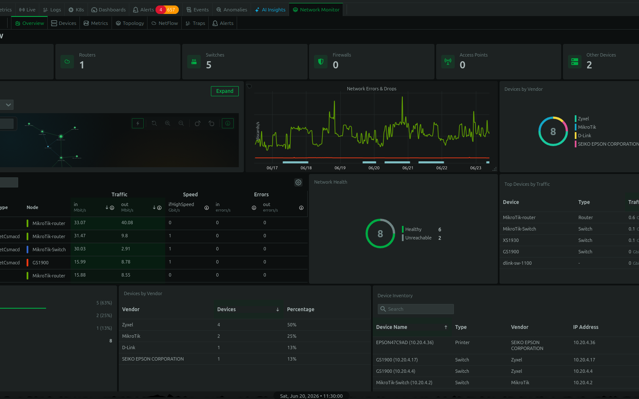Click the Expand topology button
This screenshot has width=639, height=399.
[x=225, y=91]
